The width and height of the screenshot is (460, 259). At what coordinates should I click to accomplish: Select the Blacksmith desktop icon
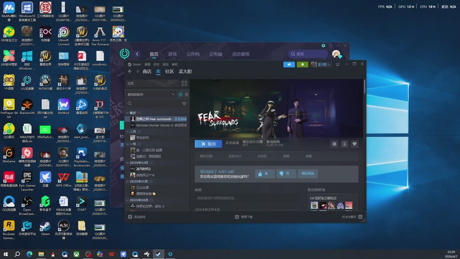(x=27, y=107)
